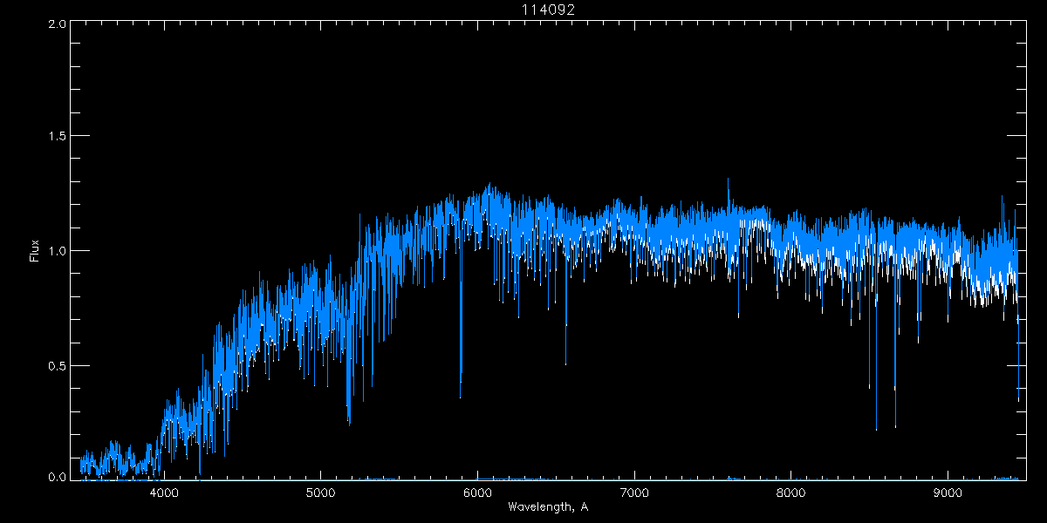Click the 1.0 flux tick label
The image size is (1047, 523).
point(57,251)
